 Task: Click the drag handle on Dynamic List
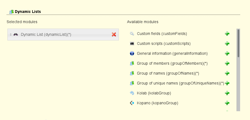coord(10,34)
